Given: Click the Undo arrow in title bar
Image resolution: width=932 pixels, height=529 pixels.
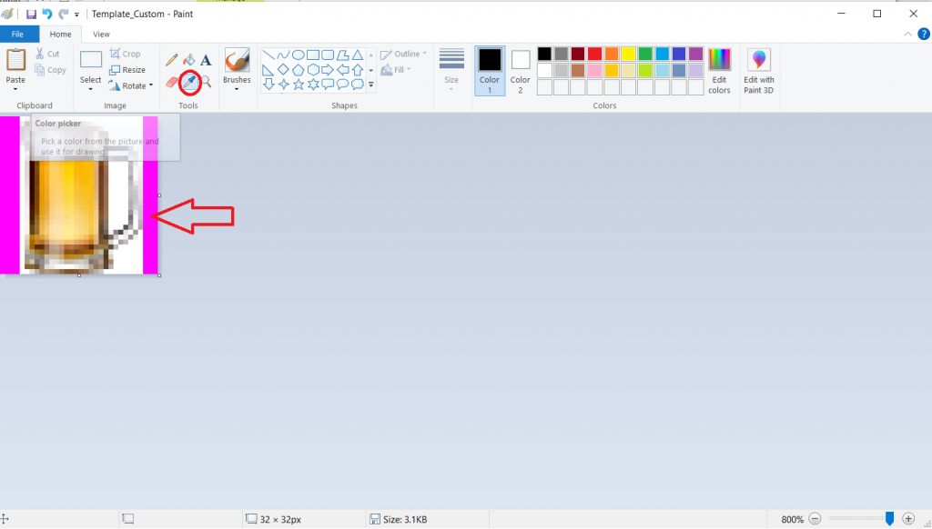Looking at the screenshot, I should [47, 15].
